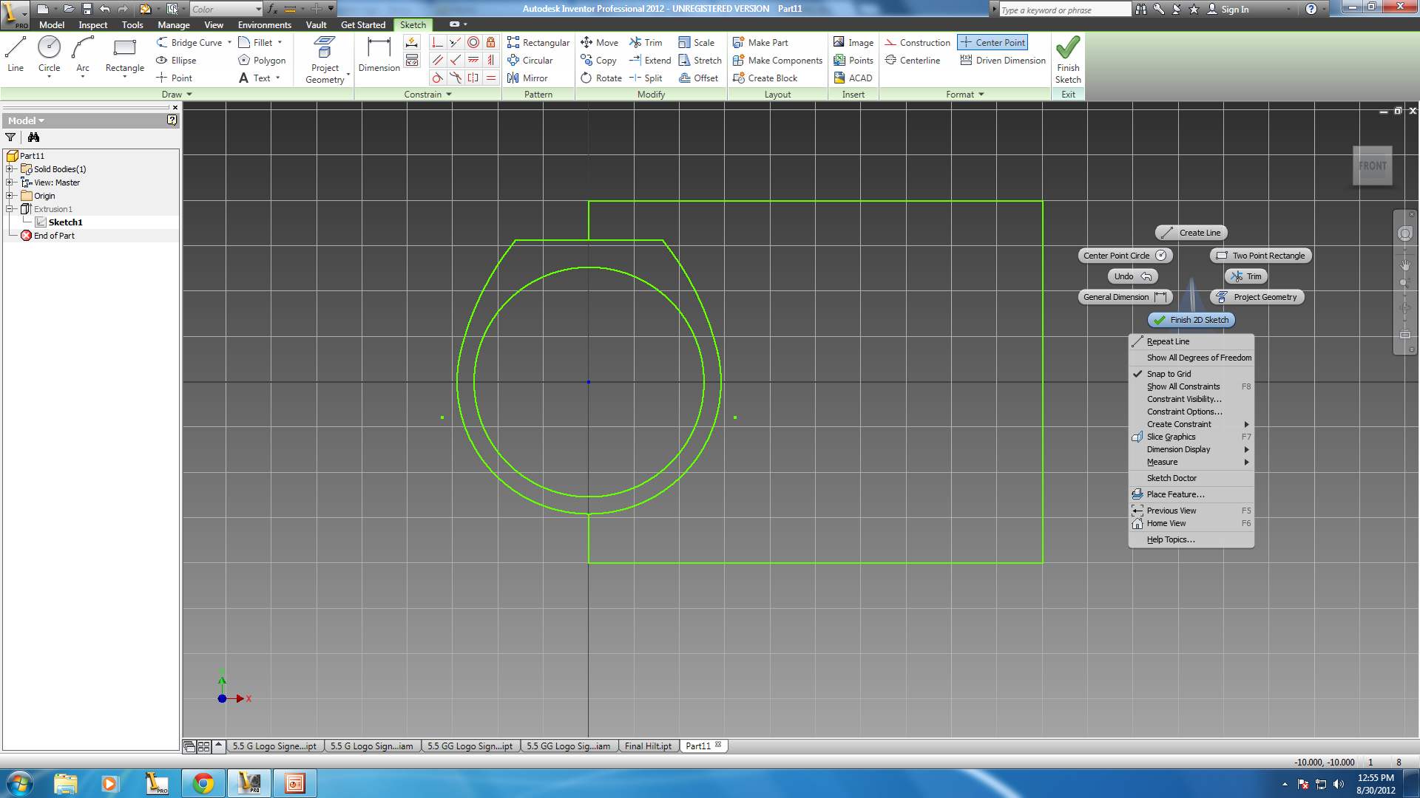Switch to the Model ribbon tab
The height and width of the screenshot is (798, 1420).
(x=52, y=24)
